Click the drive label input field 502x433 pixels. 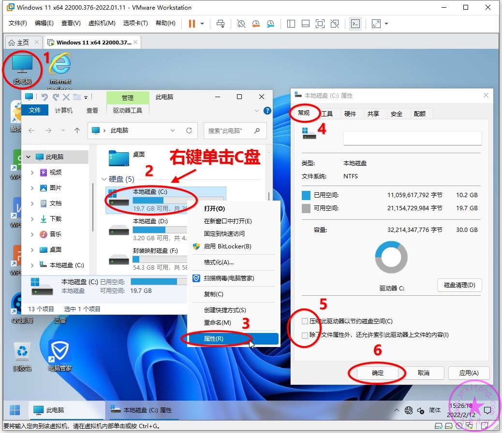(x=413, y=138)
